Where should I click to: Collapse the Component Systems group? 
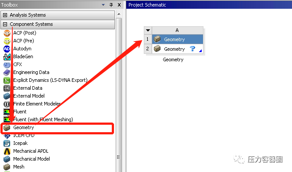click(x=5, y=24)
